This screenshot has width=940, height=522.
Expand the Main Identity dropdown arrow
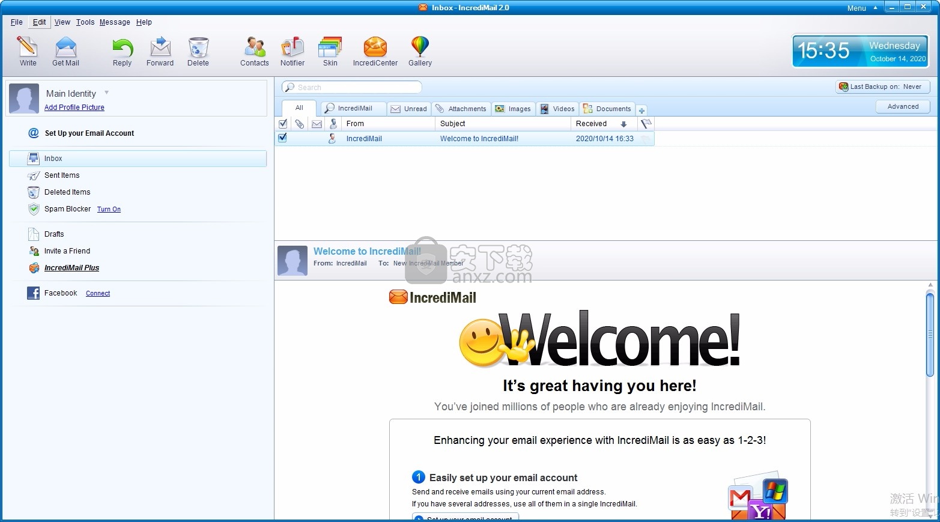tap(106, 93)
